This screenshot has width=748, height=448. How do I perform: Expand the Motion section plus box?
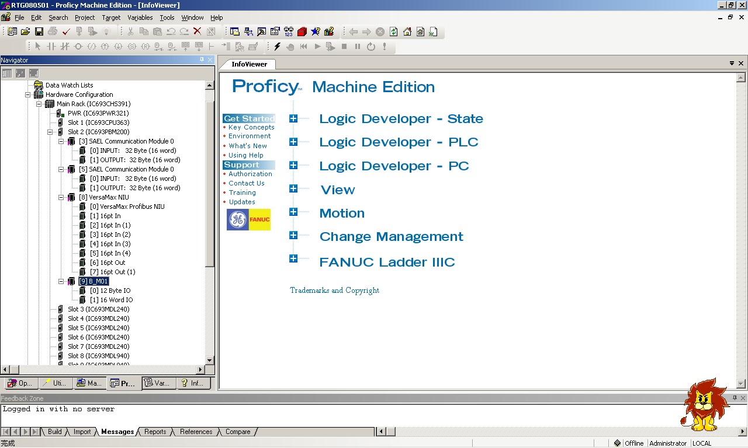(293, 212)
